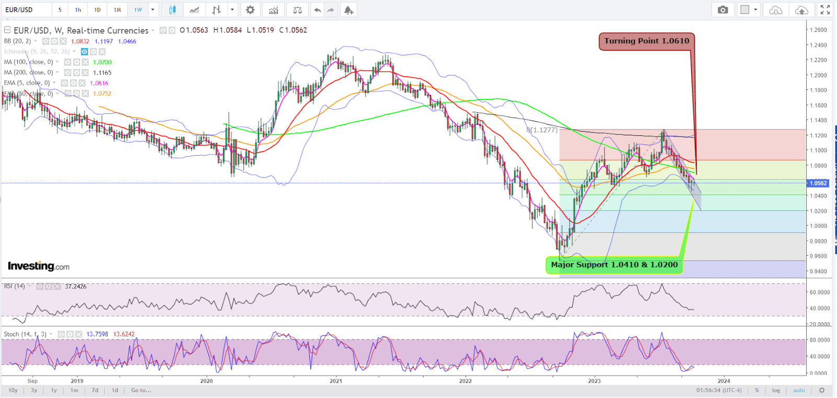Take chart snapshot with camera icon
837x398 pixels.
click(x=722, y=10)
